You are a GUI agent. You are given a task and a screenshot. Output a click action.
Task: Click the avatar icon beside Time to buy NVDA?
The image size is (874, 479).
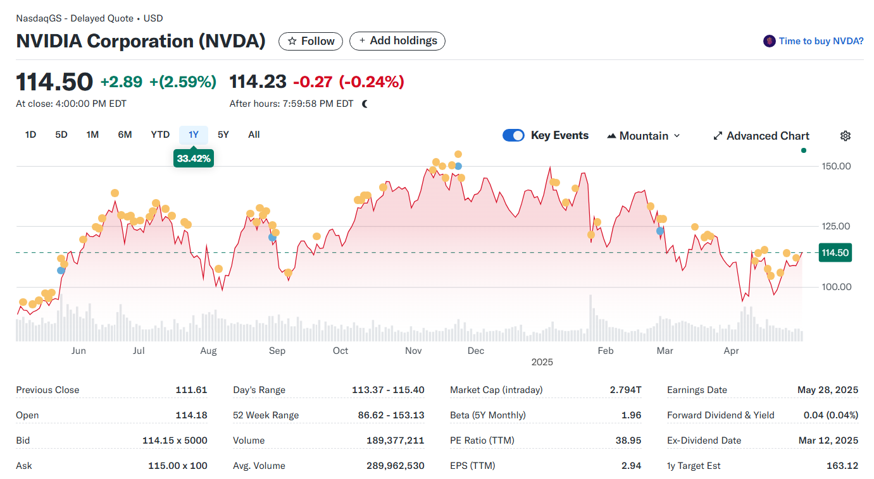click(x=770, y=41)
